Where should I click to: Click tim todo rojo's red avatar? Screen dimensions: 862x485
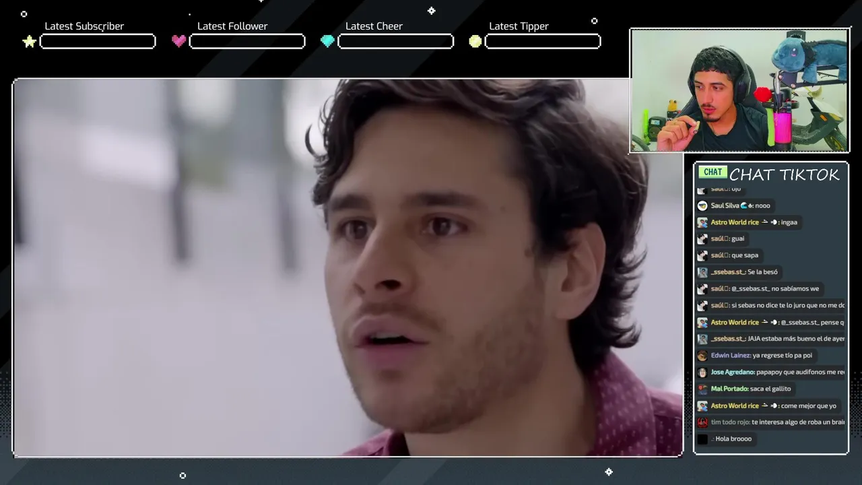(702, 422)
